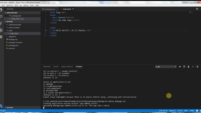
Task: Open the Debug menu
Action: point(26,5)
